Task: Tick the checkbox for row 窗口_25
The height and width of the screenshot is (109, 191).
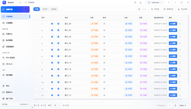Action: (x=36, y=24)
